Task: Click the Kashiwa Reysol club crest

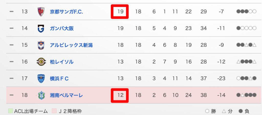Action: tap(41, 62)
